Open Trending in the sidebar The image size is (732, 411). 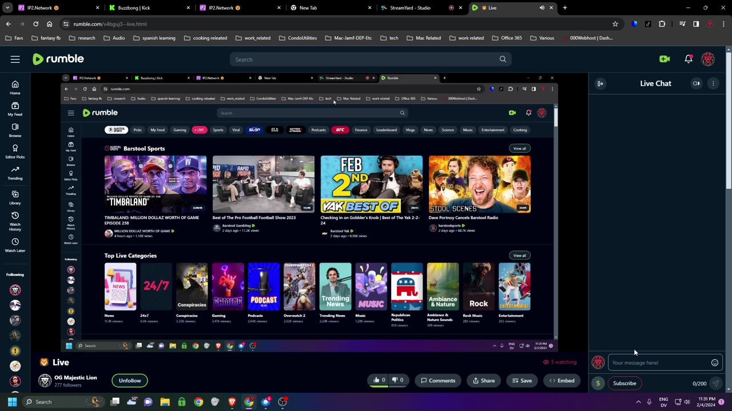[15, 173]
